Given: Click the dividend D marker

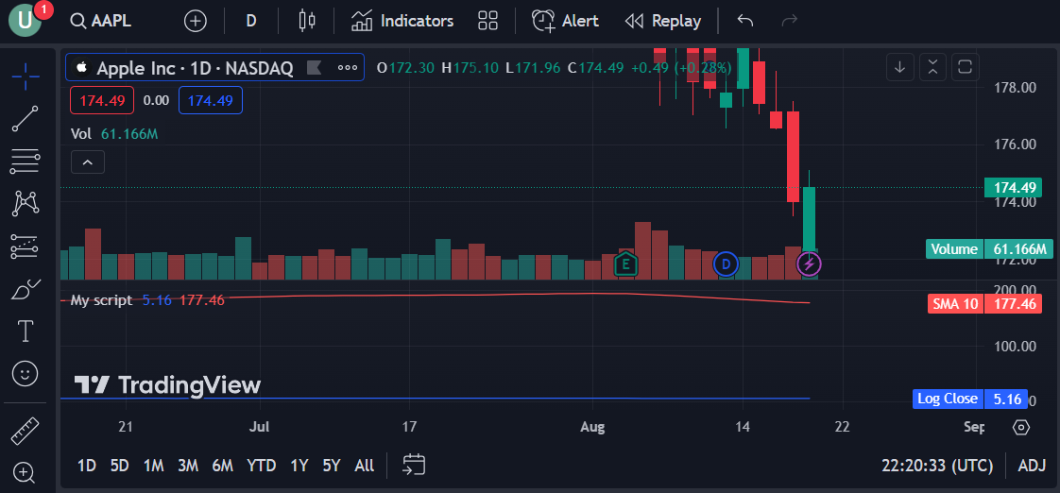Looking at the screenshot, I should click(x=727, y=263).
